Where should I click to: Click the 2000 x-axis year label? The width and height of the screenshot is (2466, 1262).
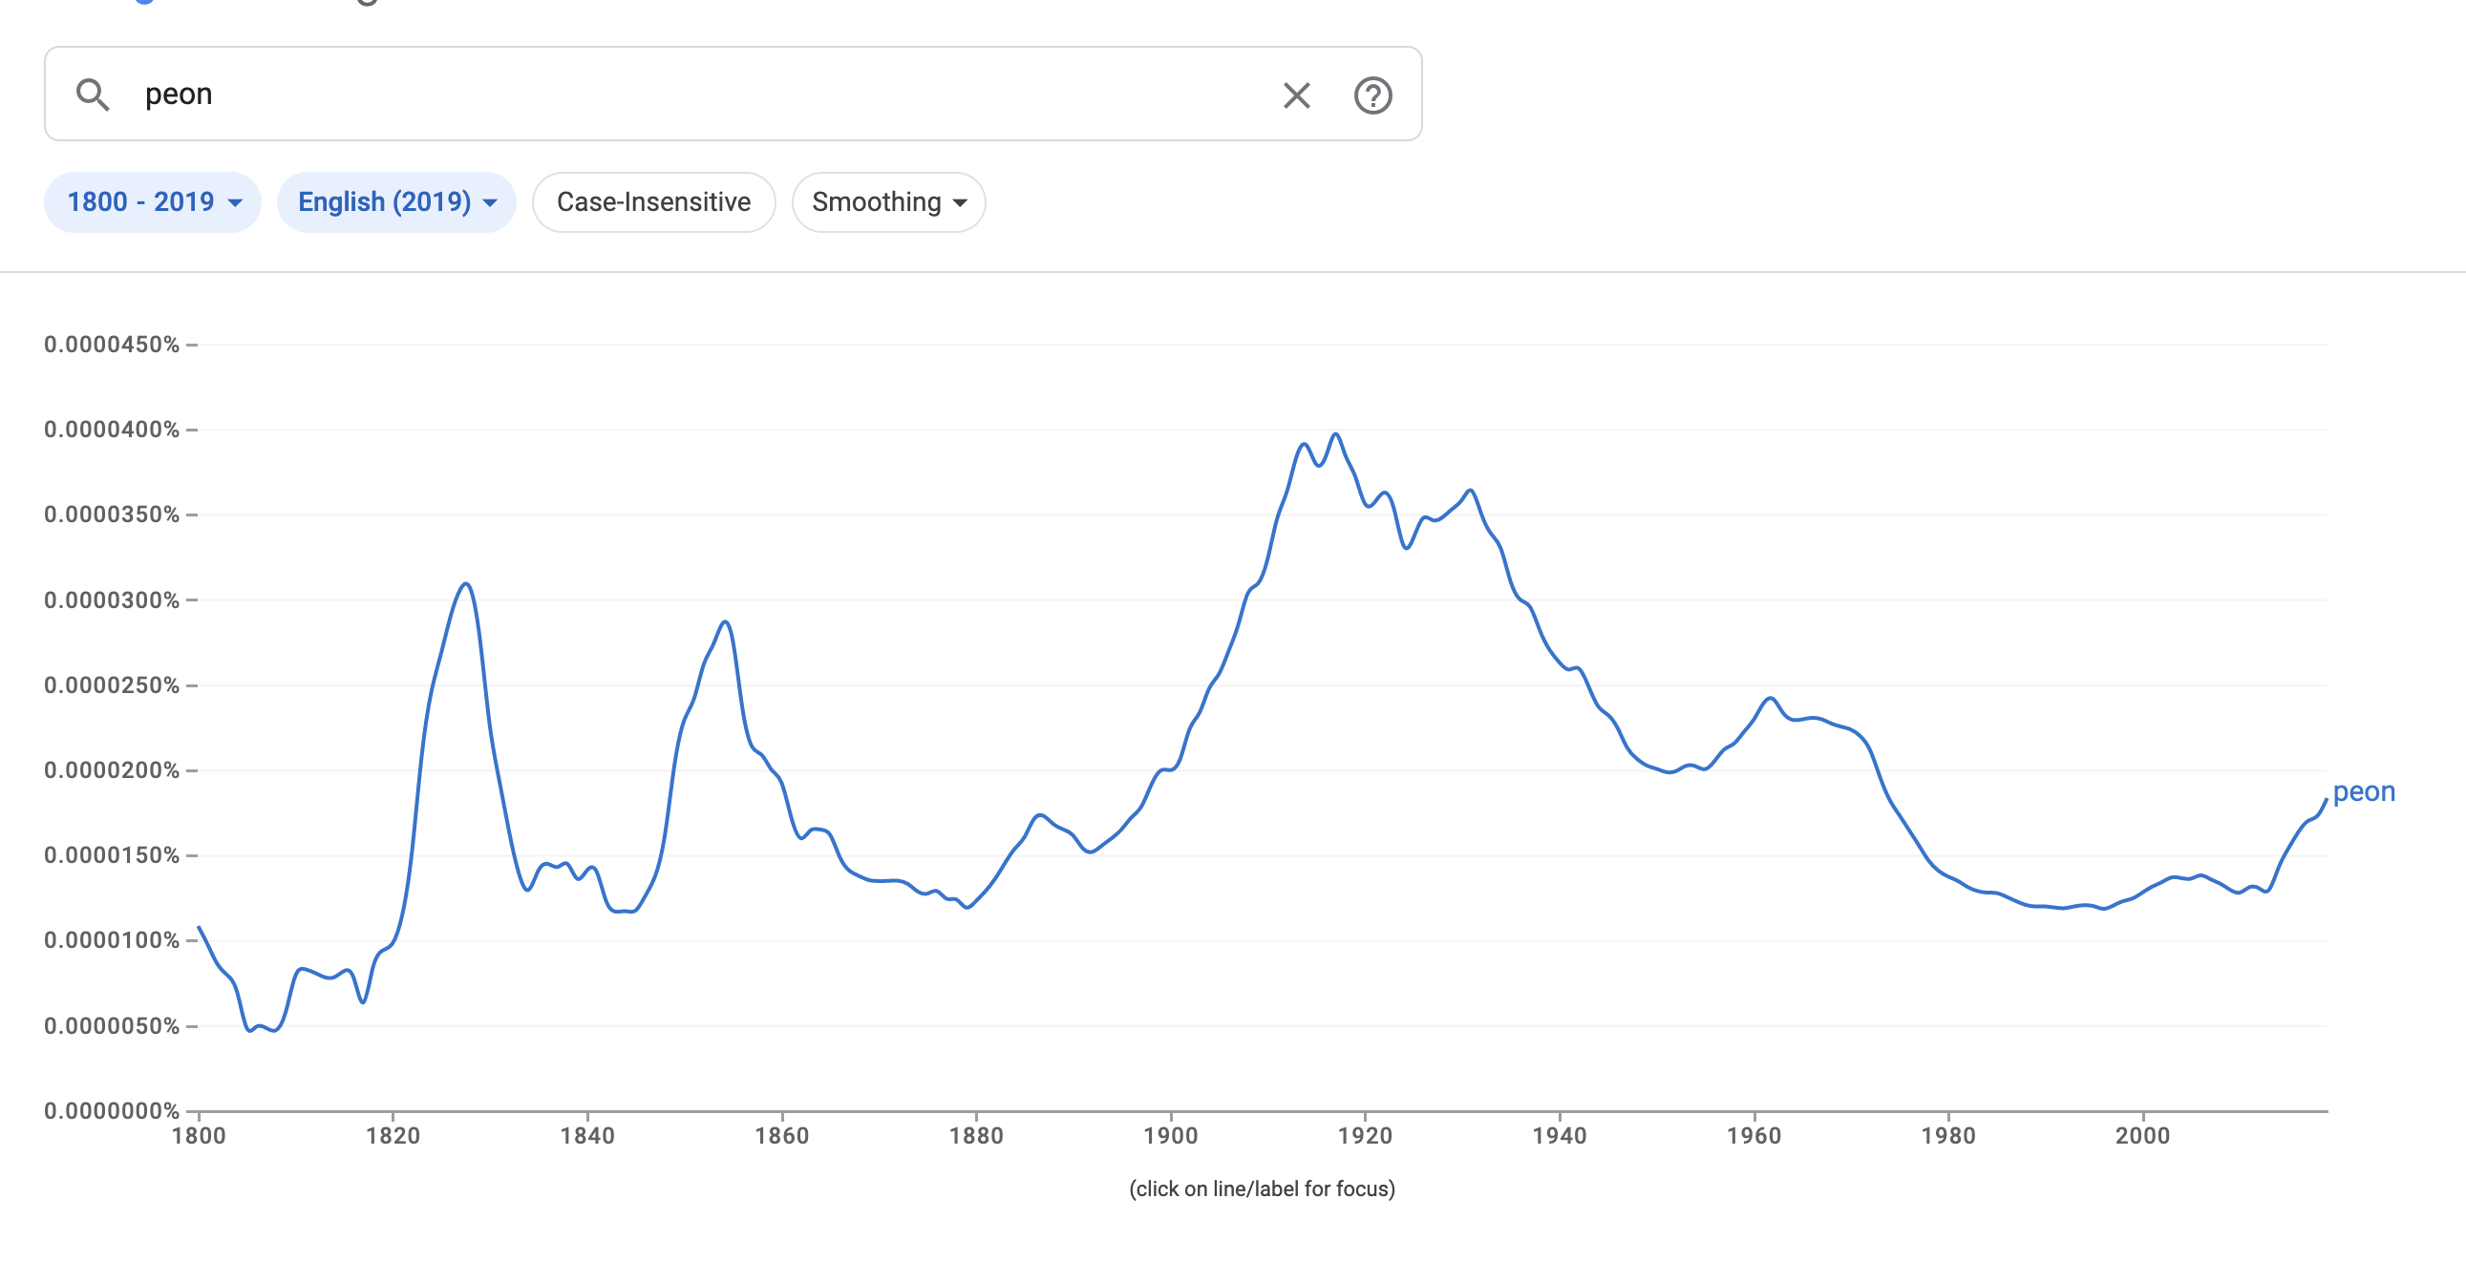[2142, 1136]
